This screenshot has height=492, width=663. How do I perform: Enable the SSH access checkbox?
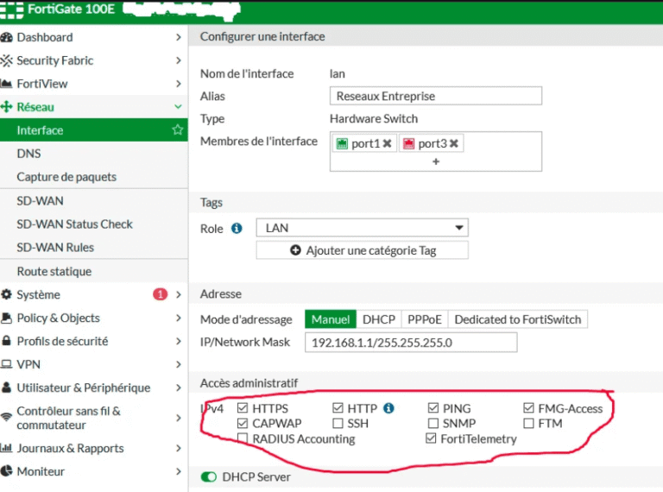(x=338, y=423)
